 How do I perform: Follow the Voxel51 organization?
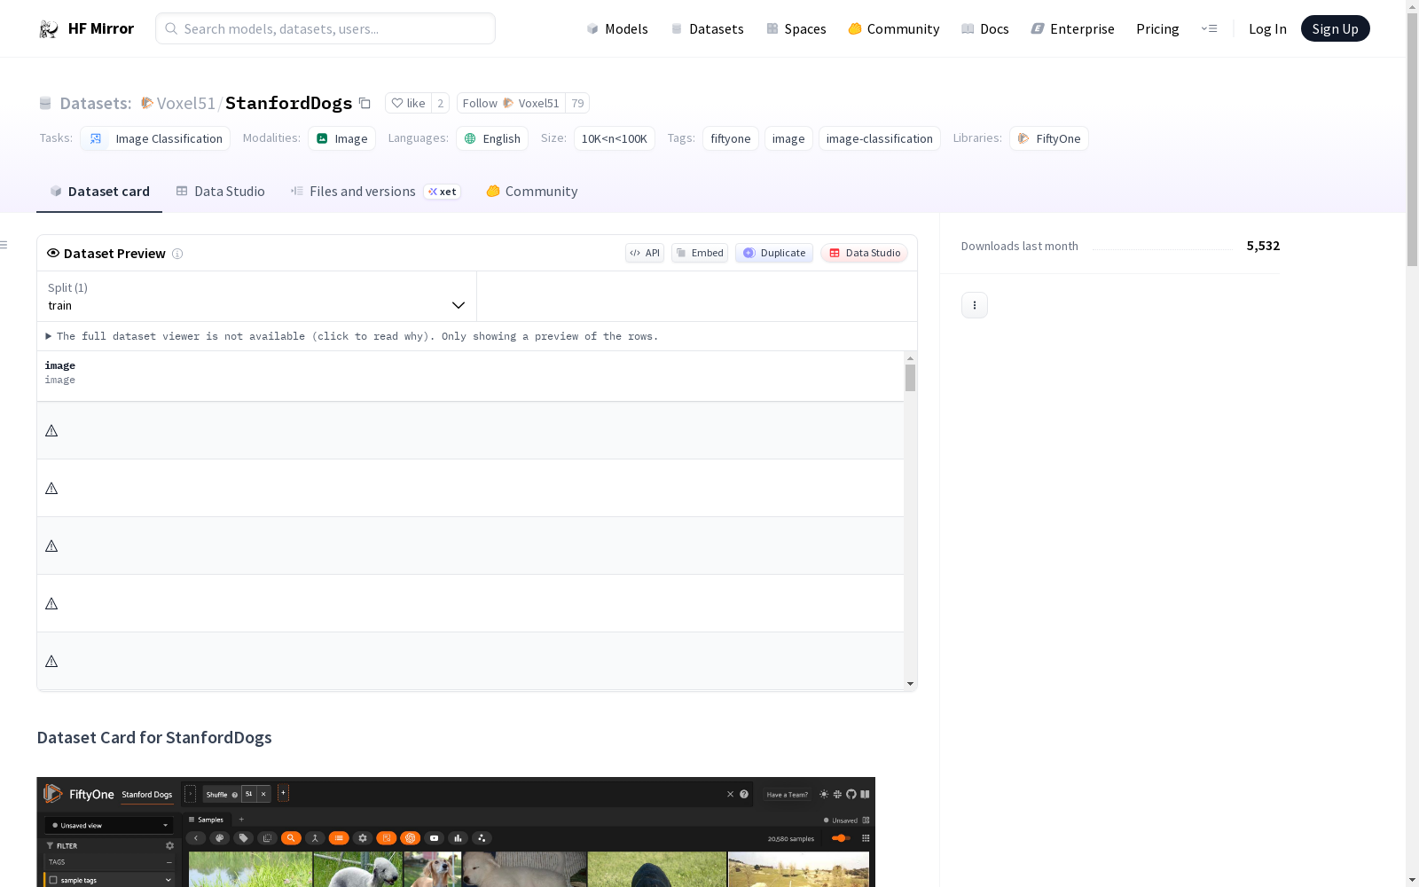pos(511,103)
